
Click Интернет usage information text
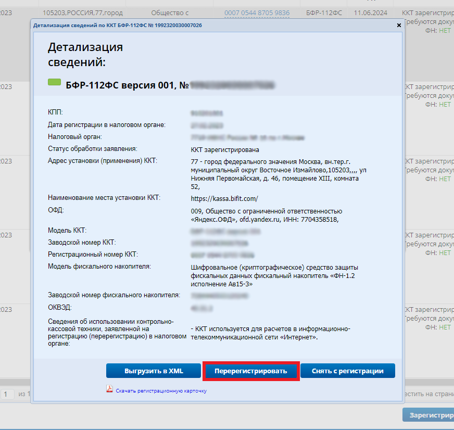(x=270, y=333)
